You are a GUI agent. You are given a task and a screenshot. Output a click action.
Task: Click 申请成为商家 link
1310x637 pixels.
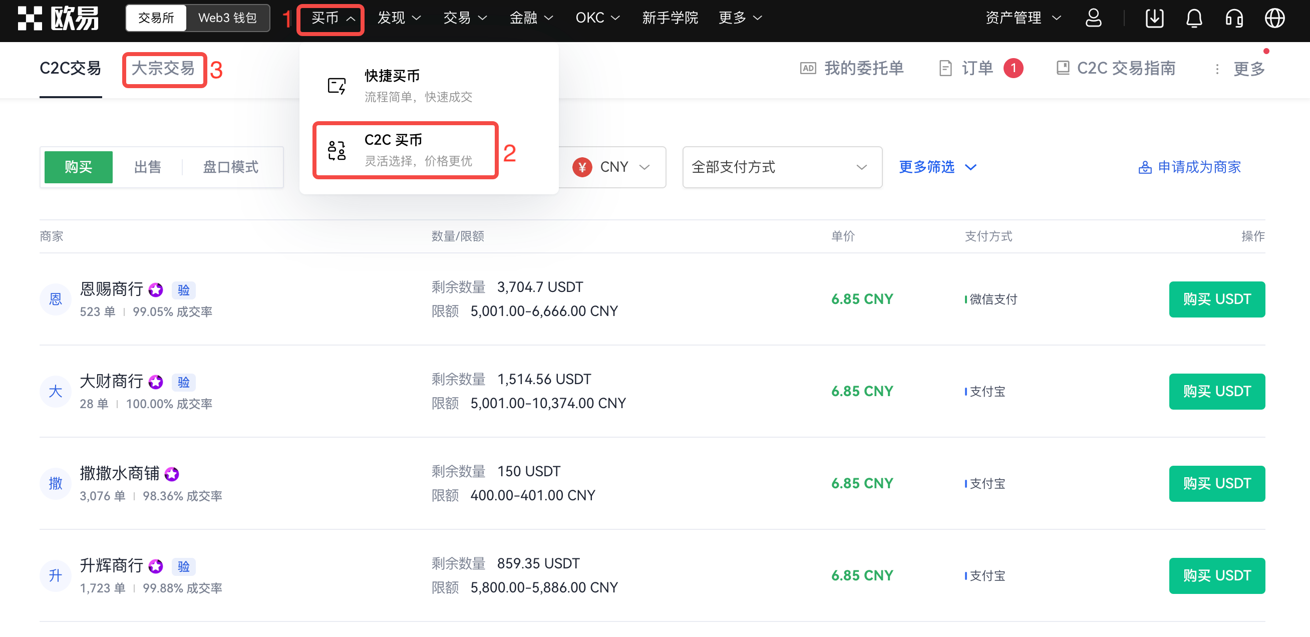tap(1189, 167)
